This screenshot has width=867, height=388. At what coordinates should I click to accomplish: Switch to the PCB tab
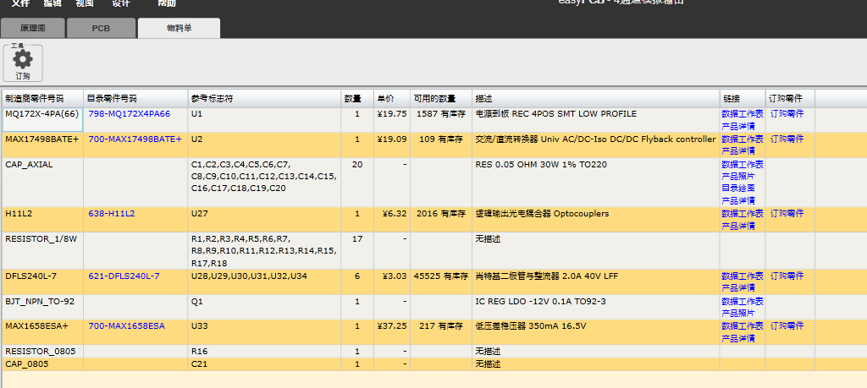pyautogui.click(x=101, y=28)
